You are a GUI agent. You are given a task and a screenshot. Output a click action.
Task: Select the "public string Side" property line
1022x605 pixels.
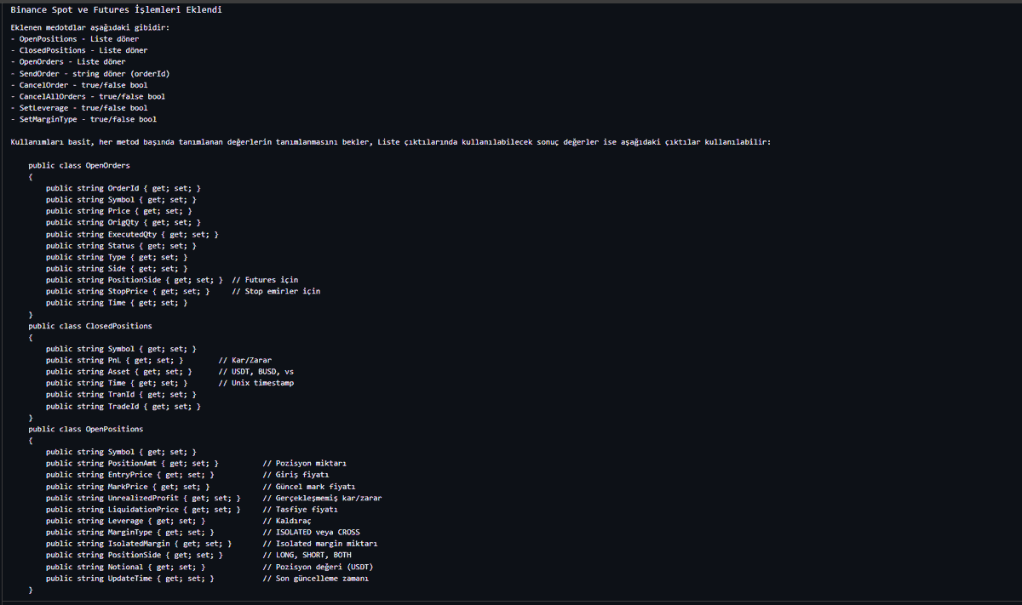(117, 268)
